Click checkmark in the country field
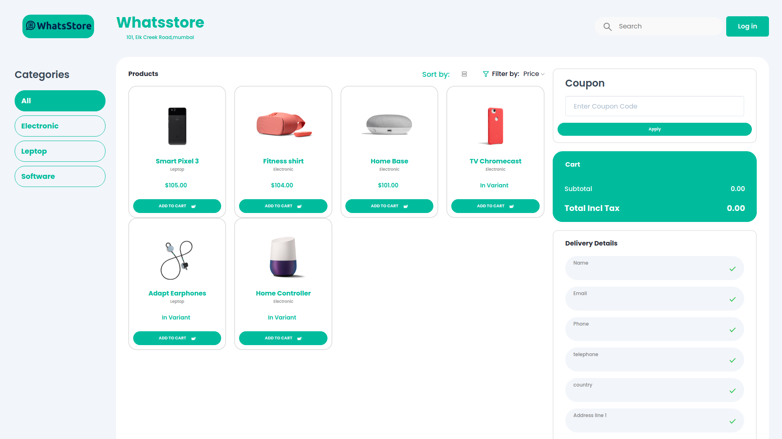 point(732,391)
